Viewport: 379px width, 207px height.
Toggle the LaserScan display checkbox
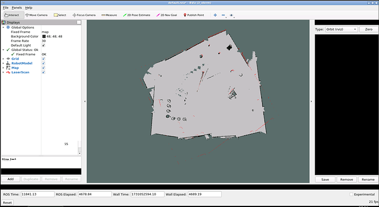point(43,72)
